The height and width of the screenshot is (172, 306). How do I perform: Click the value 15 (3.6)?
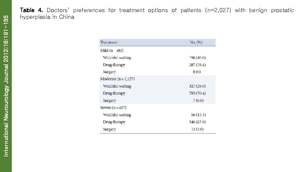click(x=197, y=129)
